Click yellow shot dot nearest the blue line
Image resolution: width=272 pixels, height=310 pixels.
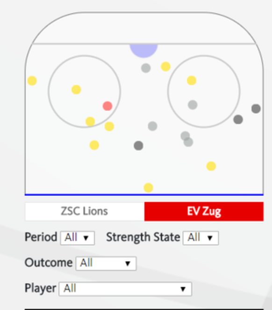point(148,188)
